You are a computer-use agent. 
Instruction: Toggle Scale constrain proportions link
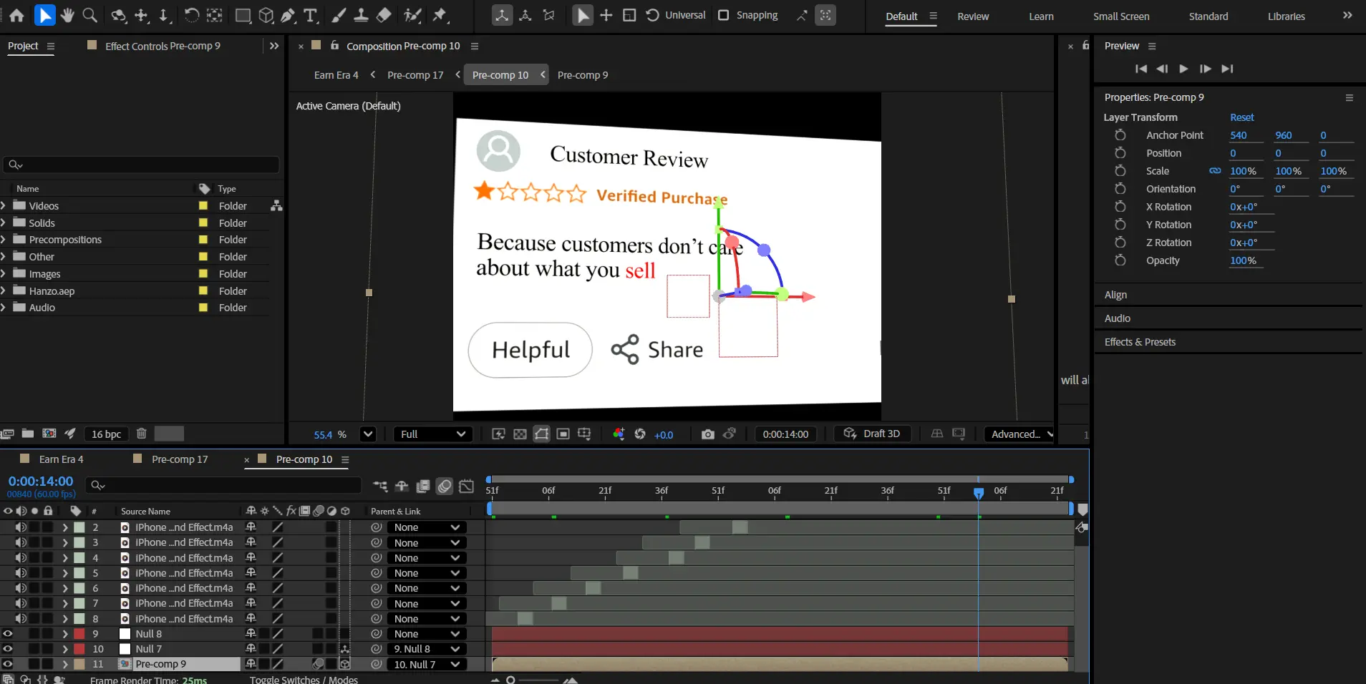1215,171
